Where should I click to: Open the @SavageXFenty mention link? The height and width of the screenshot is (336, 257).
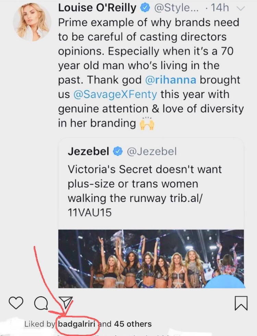point(115,94)
